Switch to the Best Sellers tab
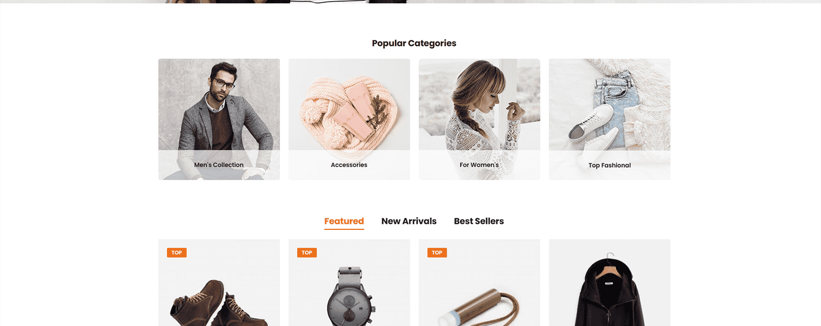Image resolution: width=821 pixels, height=326 pixels. 479,221
